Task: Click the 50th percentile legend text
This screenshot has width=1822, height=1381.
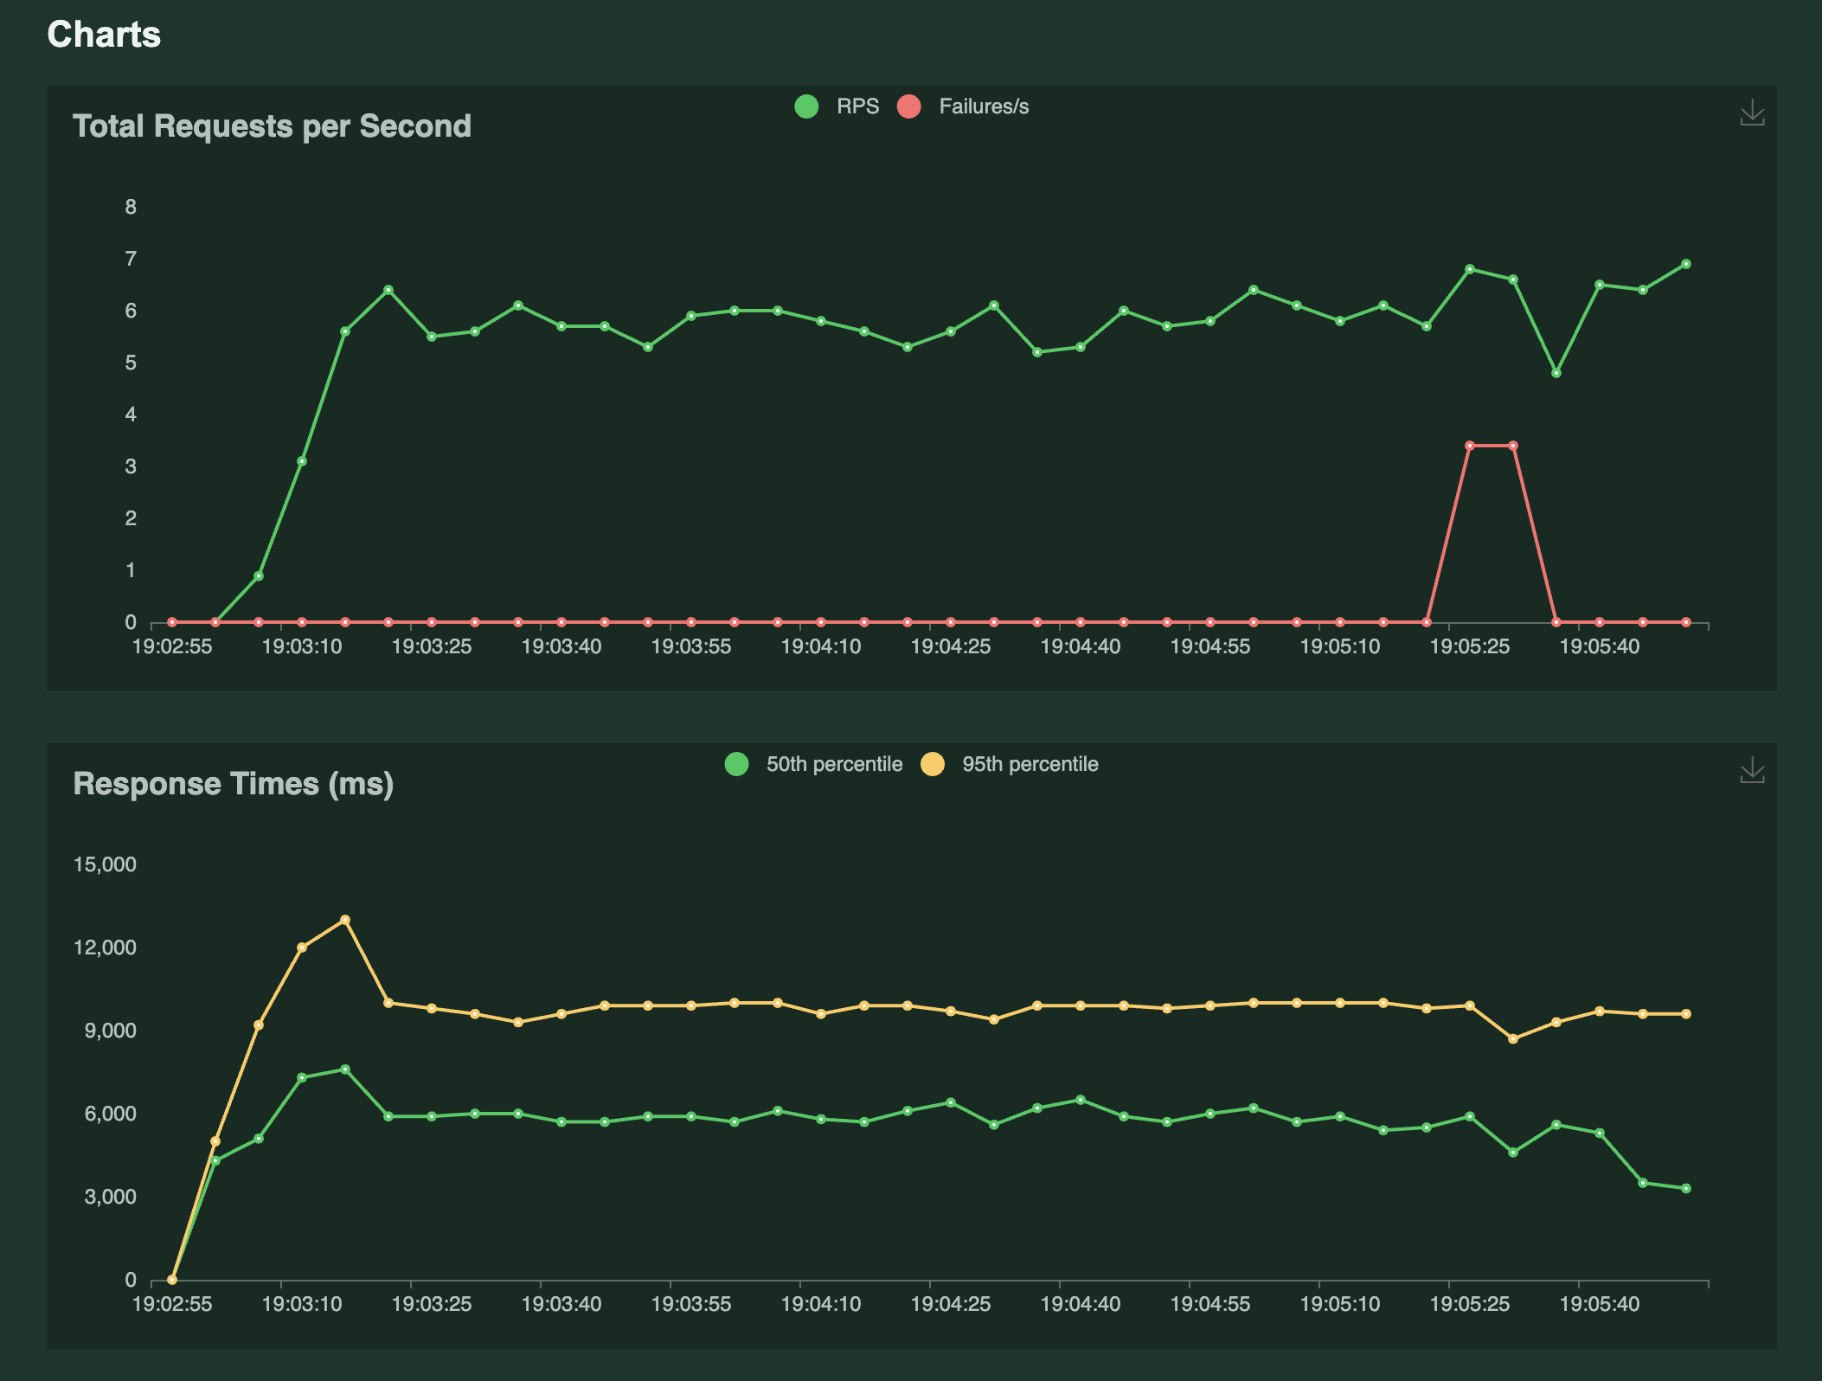Action: tap(834, 764)
